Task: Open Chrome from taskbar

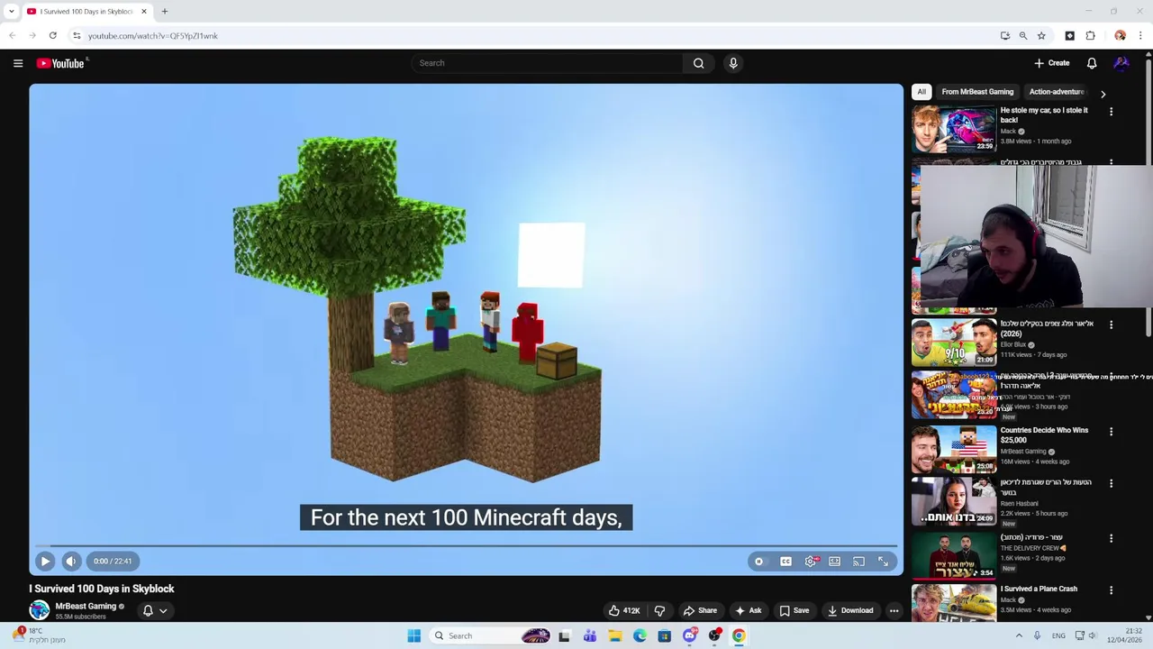Action: [739, 635]
